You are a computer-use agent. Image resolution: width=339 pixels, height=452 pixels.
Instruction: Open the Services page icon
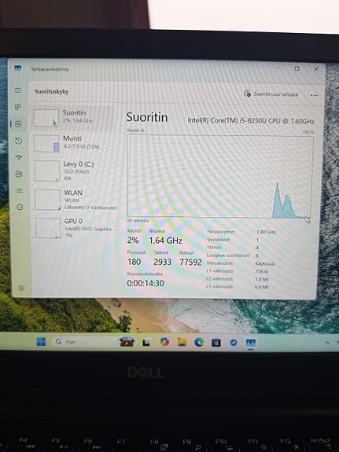(x=20, y=207)
